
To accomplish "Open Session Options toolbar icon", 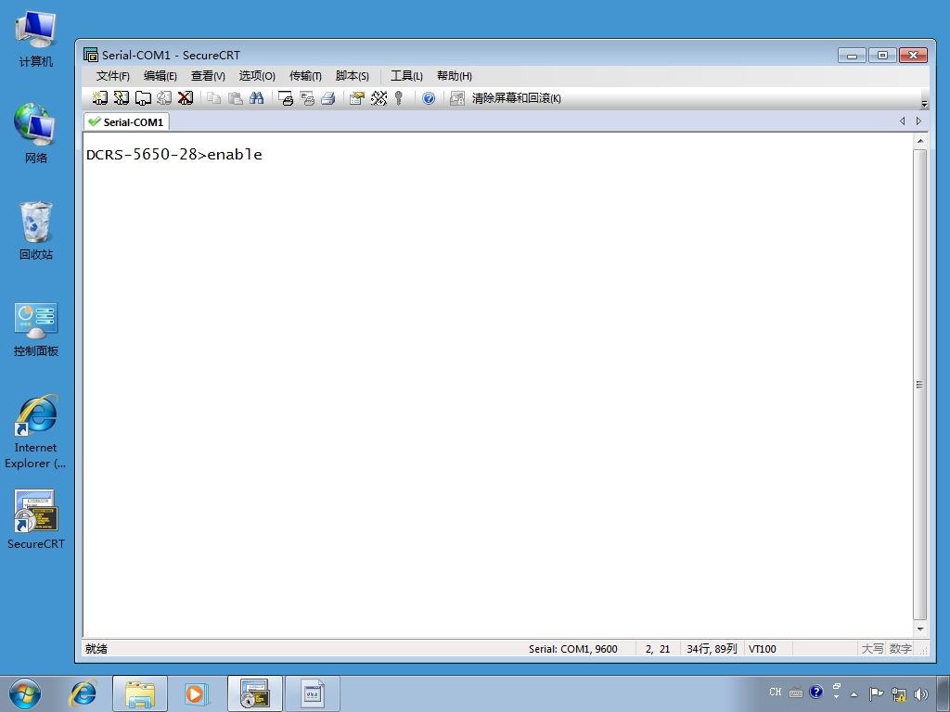I will [357, 98].
